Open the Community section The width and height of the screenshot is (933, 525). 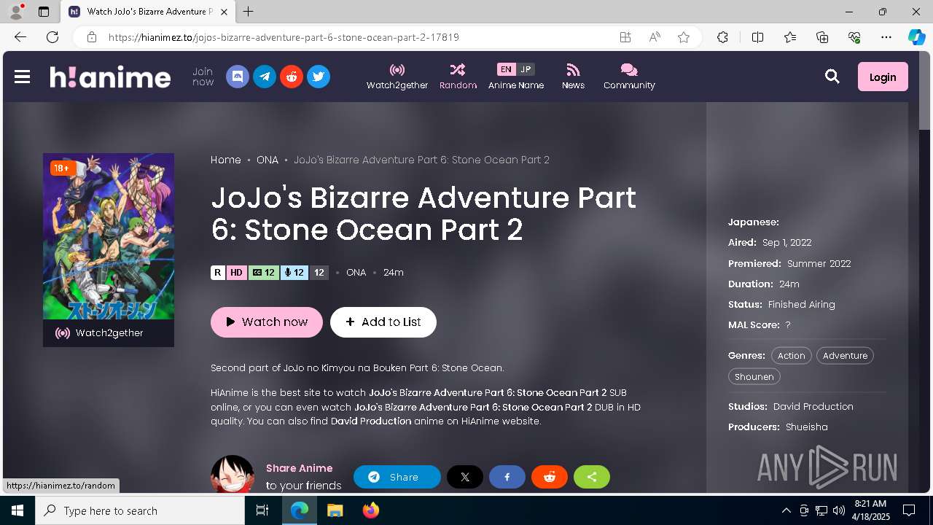[629, 77]
